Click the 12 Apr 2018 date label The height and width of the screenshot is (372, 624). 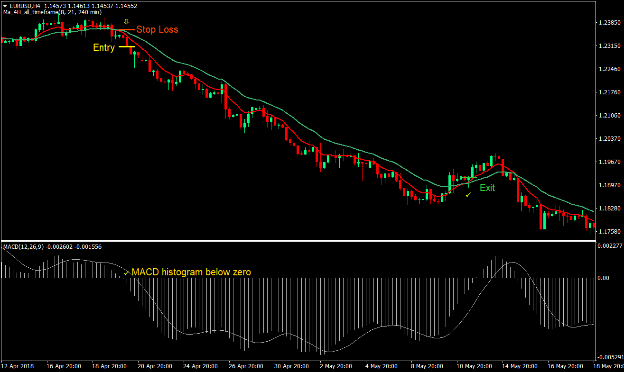point(18,366)
